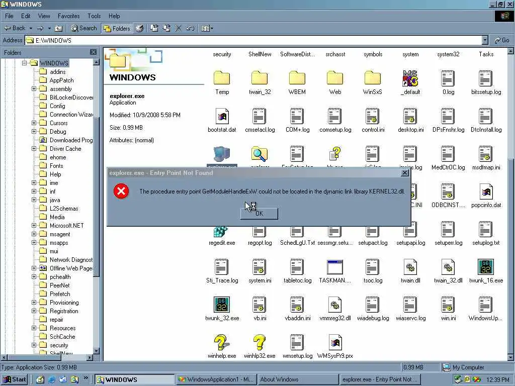Screen dimensions: 515x386
Task: Select the winhlp32.exe file icon
Action: point(260,343)
